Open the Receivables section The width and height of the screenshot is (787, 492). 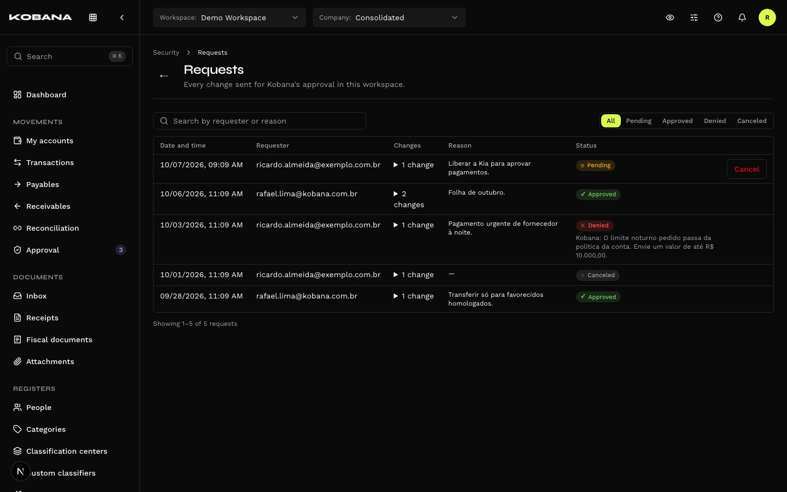pyautogui.click(x=69, y=206)
